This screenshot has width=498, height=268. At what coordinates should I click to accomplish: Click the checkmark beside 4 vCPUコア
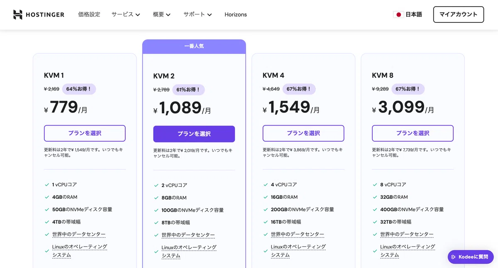point(266,185)
